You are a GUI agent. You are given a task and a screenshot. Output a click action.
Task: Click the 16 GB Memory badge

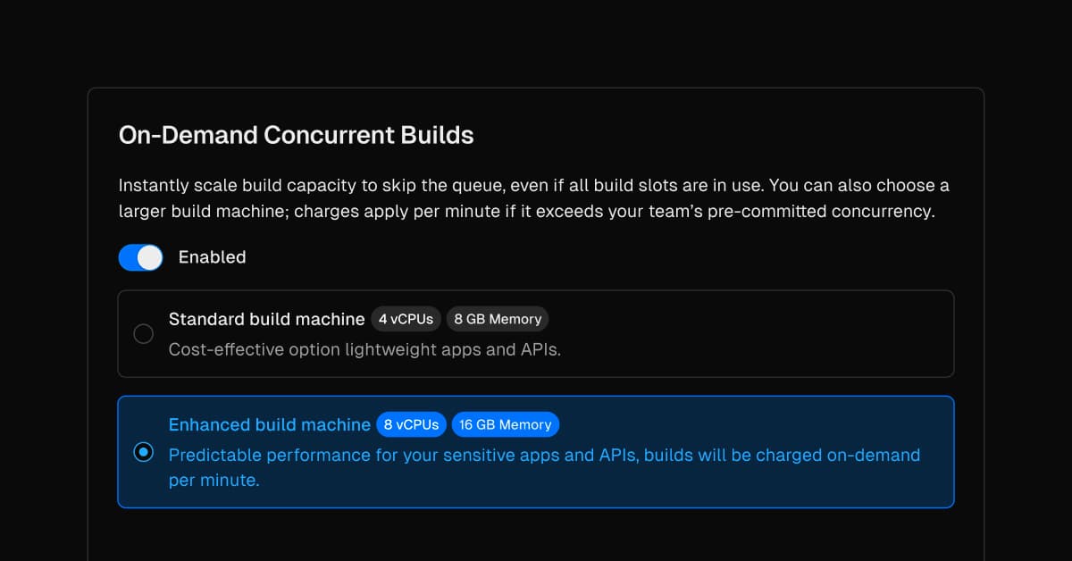tap(506, 424)
